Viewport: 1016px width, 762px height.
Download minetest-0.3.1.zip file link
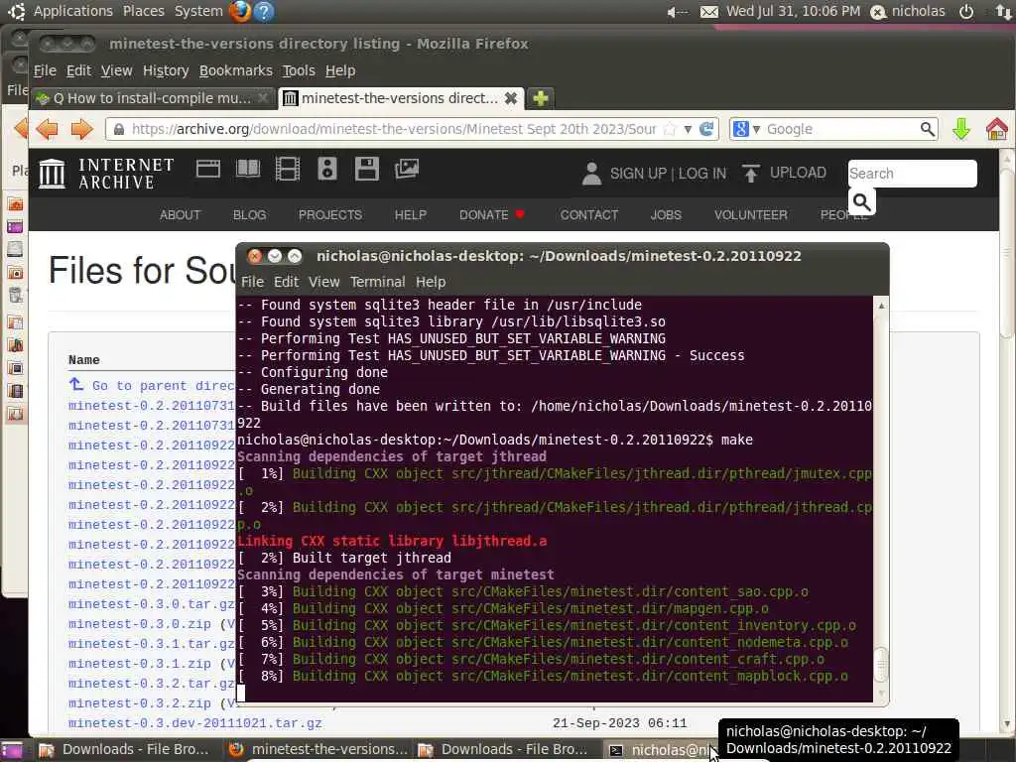139,664
